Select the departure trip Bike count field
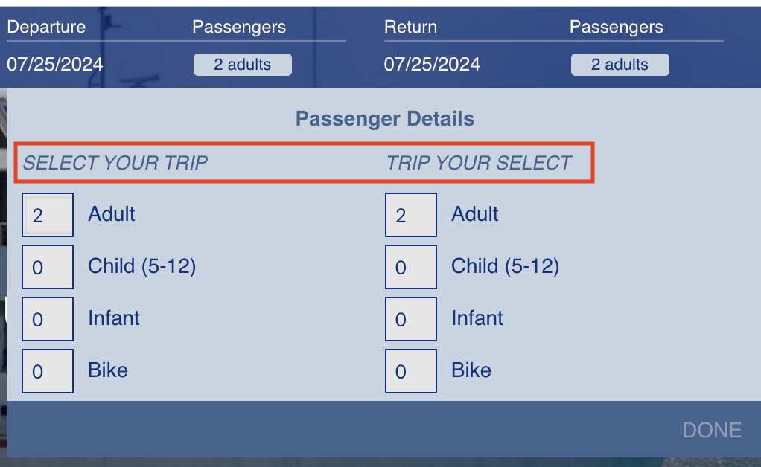The image size is (761, 467). [x=48, y=371]
